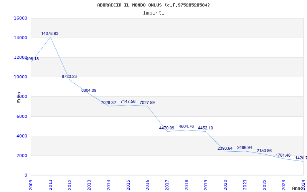The width and height of the screenshot is (307, 192).
Task: Click x-axis year 2022
Action: [x=264, y=185]
